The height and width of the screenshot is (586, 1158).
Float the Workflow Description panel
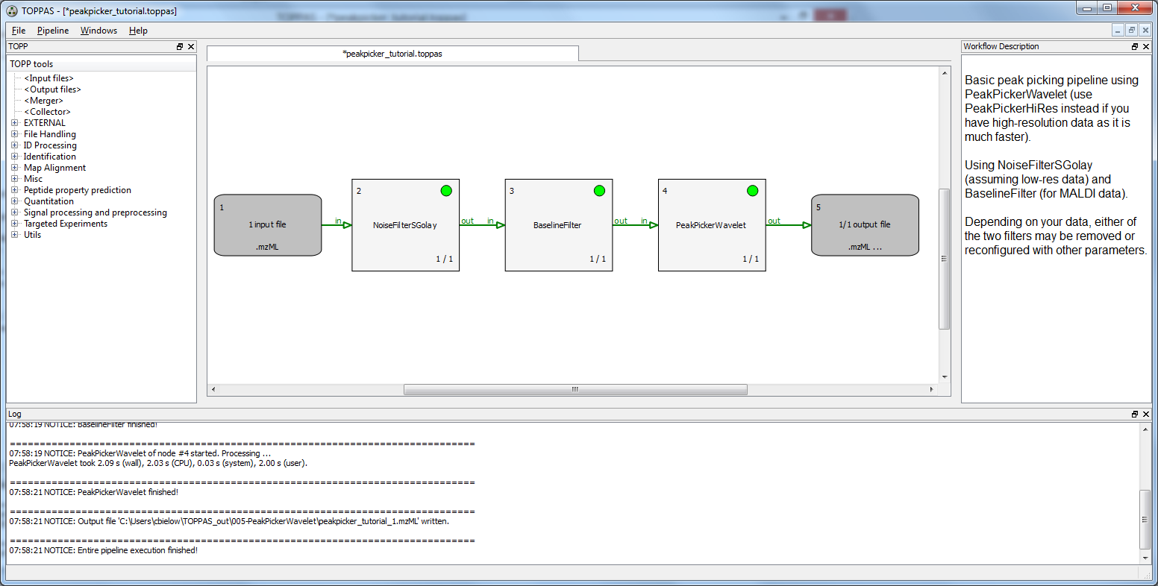pyautogui.click(x=1135, y=47)
